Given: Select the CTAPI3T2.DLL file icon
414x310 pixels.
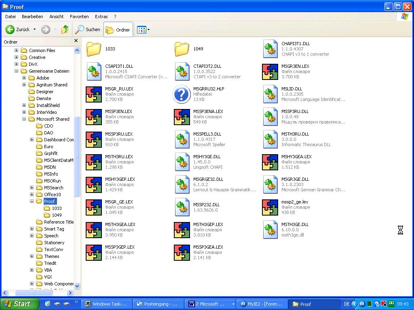Looking at the screenshot, I should pos(182,71).
